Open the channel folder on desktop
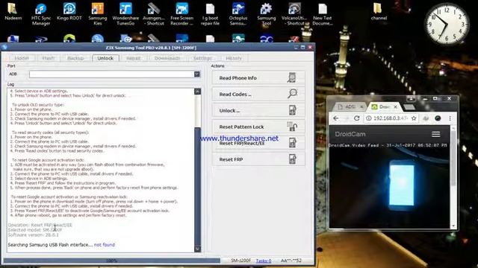Image resolution: width=478 pixels, height=268 pixels. [x=379, y=12]
